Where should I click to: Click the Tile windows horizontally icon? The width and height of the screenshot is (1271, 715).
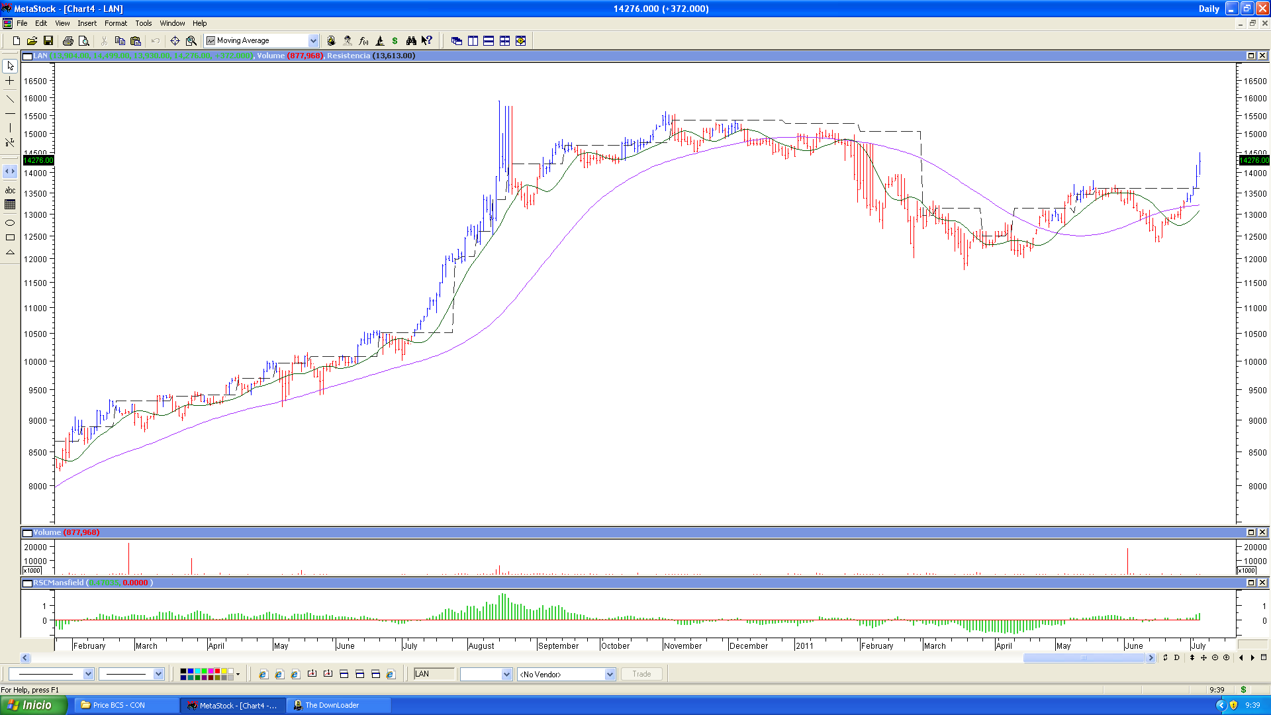click(x=489, y=41)
